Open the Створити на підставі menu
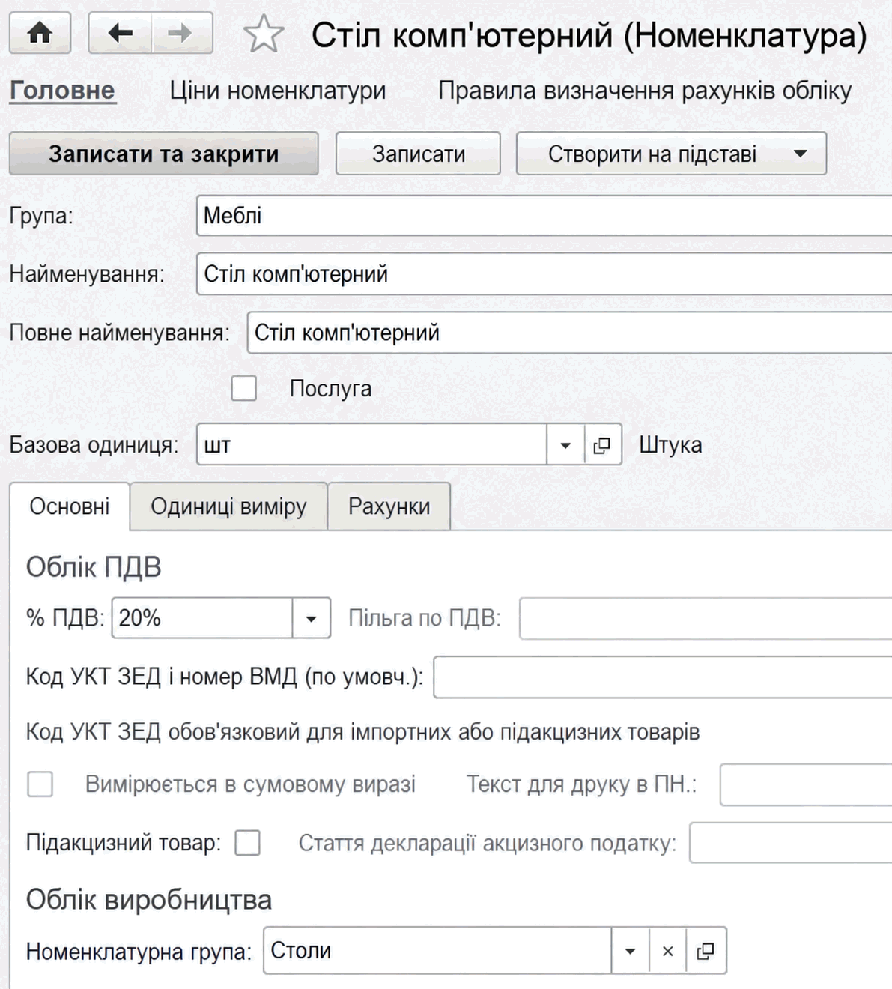 [671, 154]
